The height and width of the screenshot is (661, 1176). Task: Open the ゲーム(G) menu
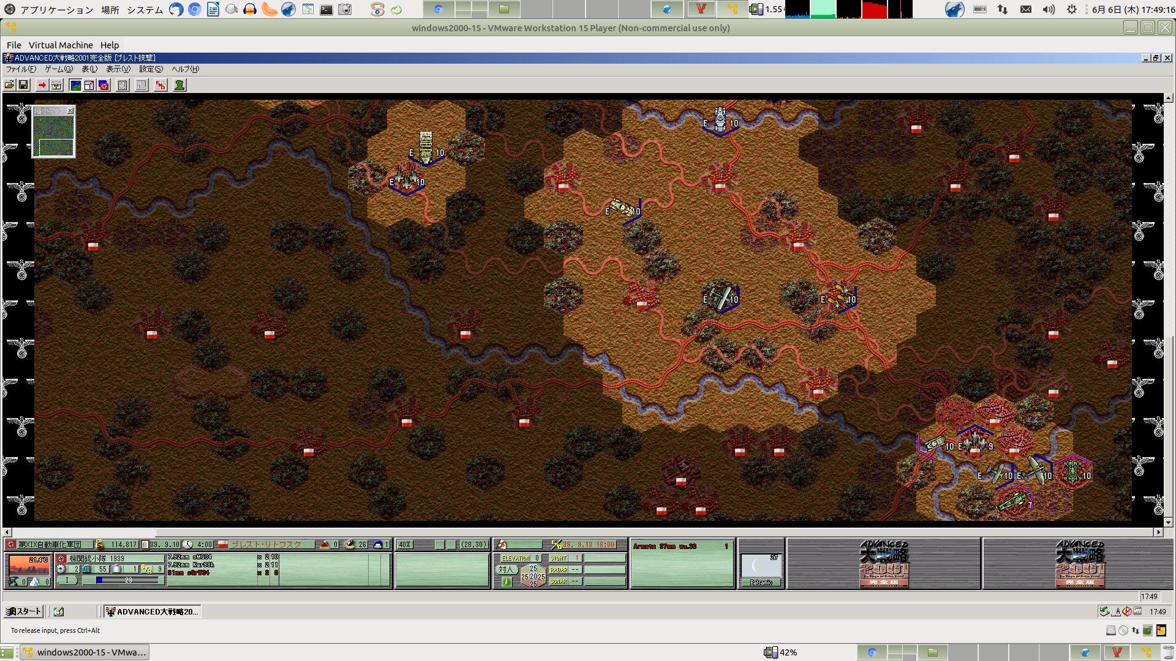[x=58, y=69]
